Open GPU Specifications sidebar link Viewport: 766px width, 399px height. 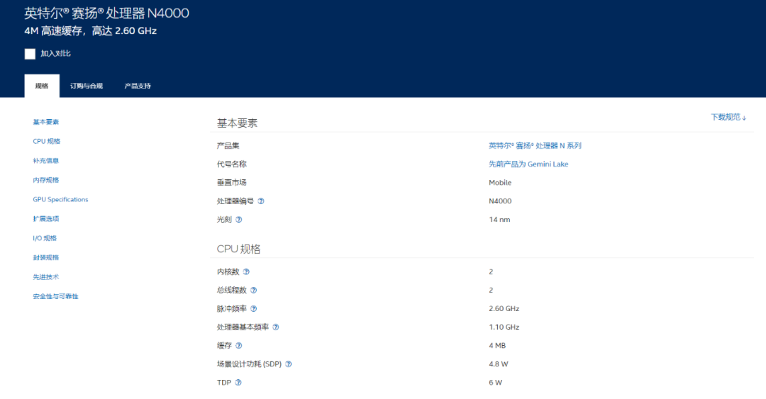pos(60,199)
